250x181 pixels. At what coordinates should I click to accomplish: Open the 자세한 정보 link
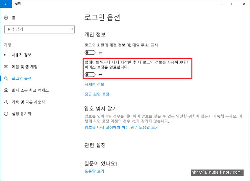coord(94,84)
